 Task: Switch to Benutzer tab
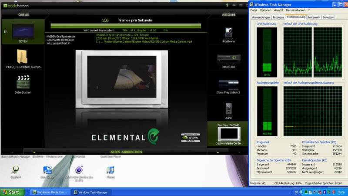click(x=328, y=17)
